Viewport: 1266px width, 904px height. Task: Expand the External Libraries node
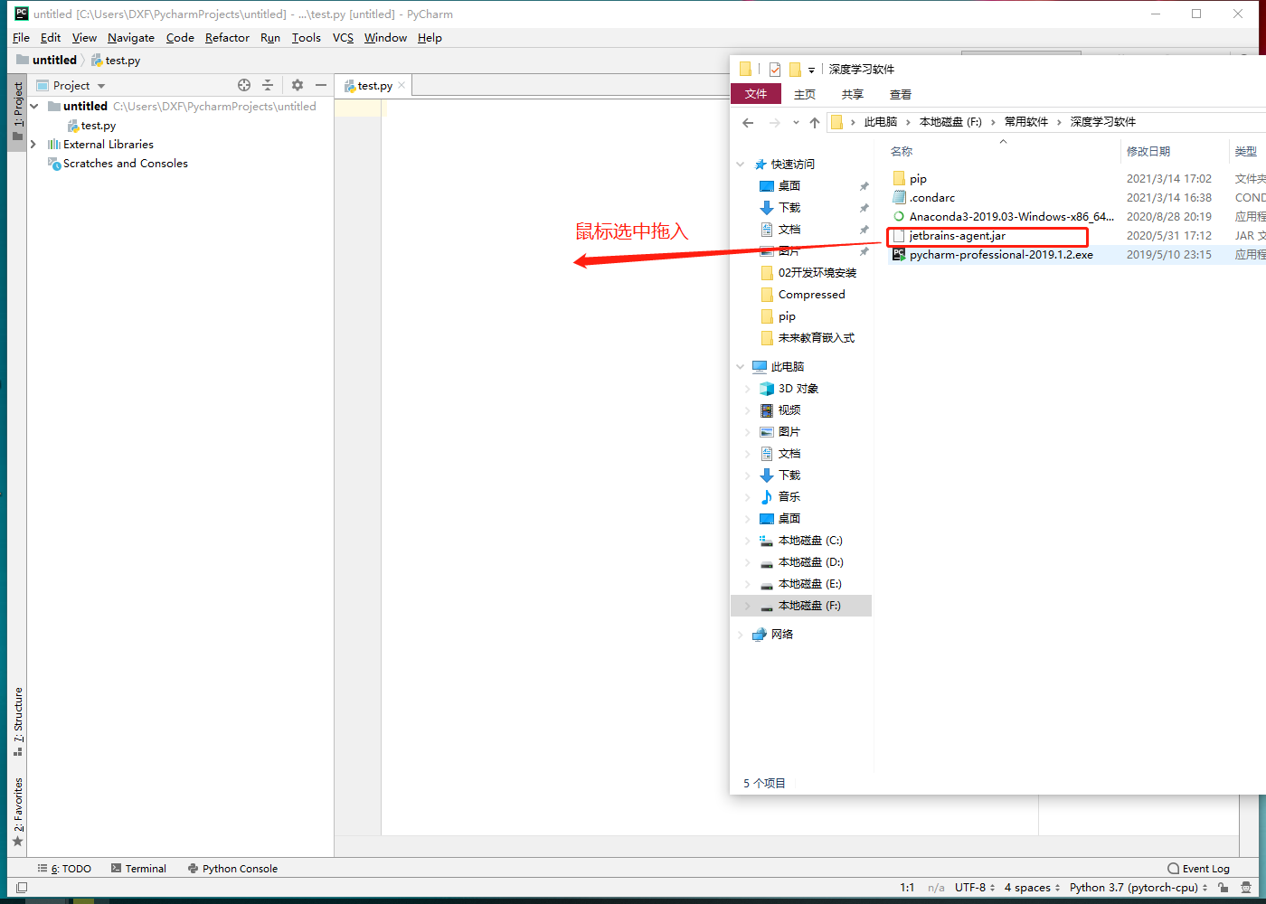33,144
